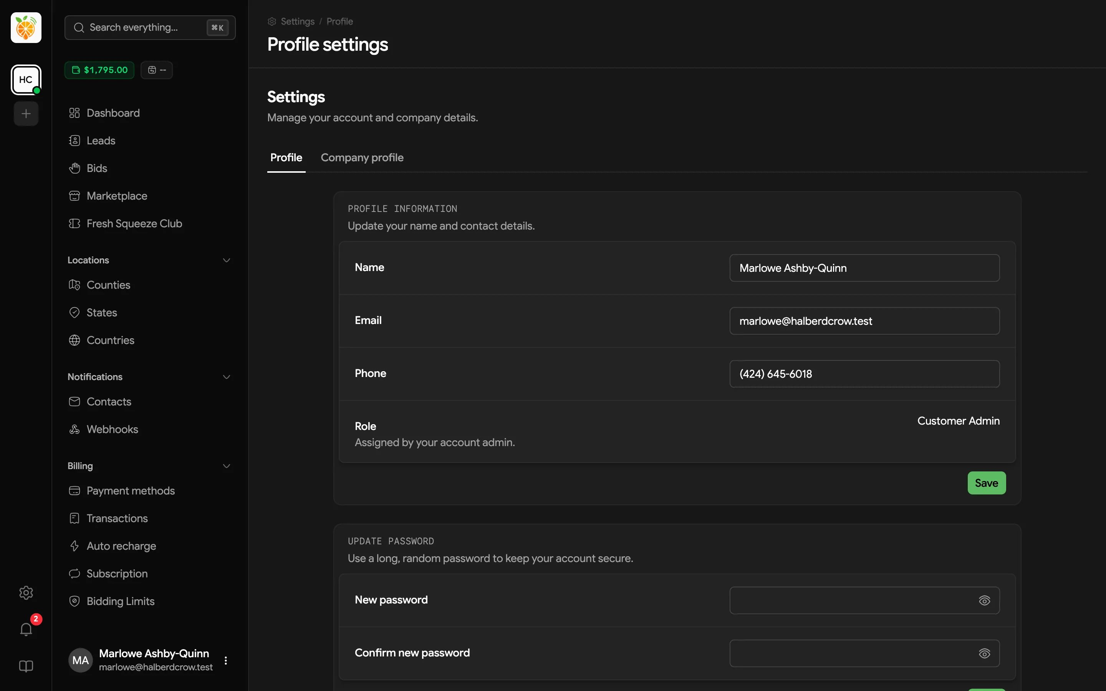Image resolution: width=1106 pixels, height=691 pixels.
Task: Click the Contacts envelope icon
Action: [x=75, y=402]
